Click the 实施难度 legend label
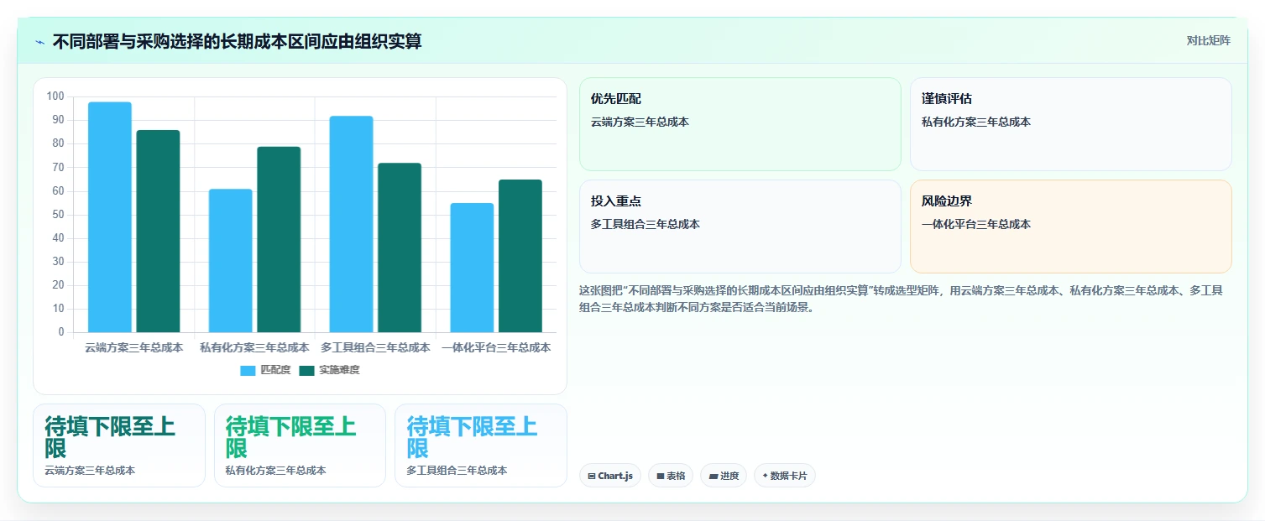Viewport: 1265px width, 521px height. pyautogui.click(x=339, y=370)
